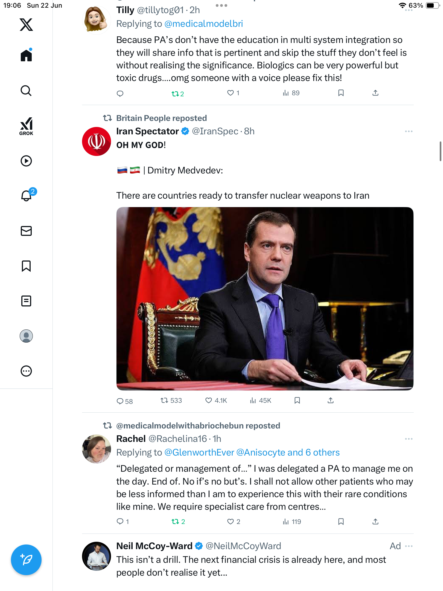
Task: Open the search page in the sidebar
Action: [x=26, y=91]
